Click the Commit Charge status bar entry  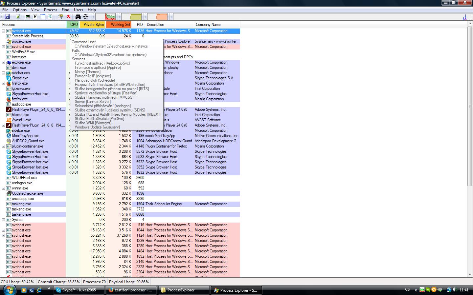pyautogui.click(x=59, y=282)
